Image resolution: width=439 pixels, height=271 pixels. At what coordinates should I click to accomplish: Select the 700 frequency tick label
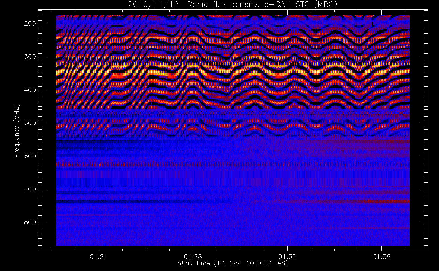[x=30, y=189]
